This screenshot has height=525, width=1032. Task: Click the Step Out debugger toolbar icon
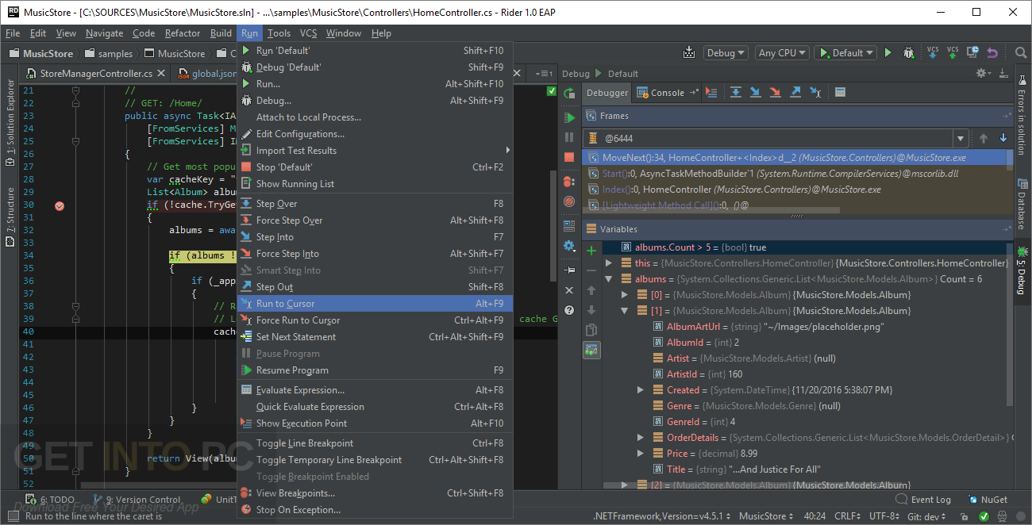(795, 93)
